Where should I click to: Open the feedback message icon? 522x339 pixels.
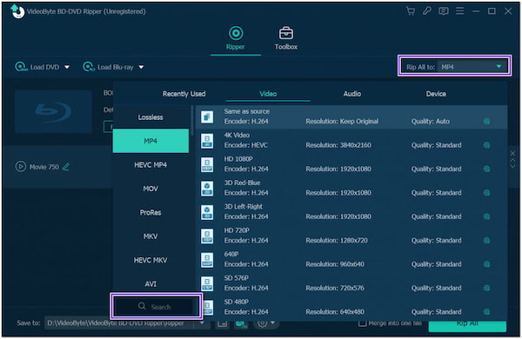pos(443,11)
